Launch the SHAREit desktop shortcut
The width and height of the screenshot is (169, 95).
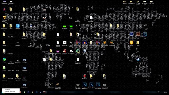(18, 26)
